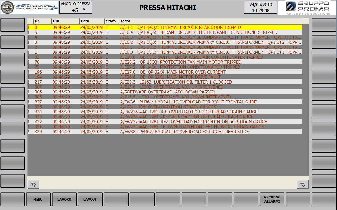
Task: Select alarm 305 OVERTRAVEL ADJ. DOWN INTERVENED
Action: [165, 97]
